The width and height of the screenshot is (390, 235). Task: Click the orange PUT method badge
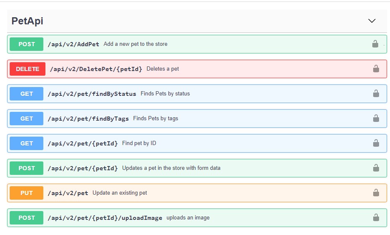coord(27,193)
